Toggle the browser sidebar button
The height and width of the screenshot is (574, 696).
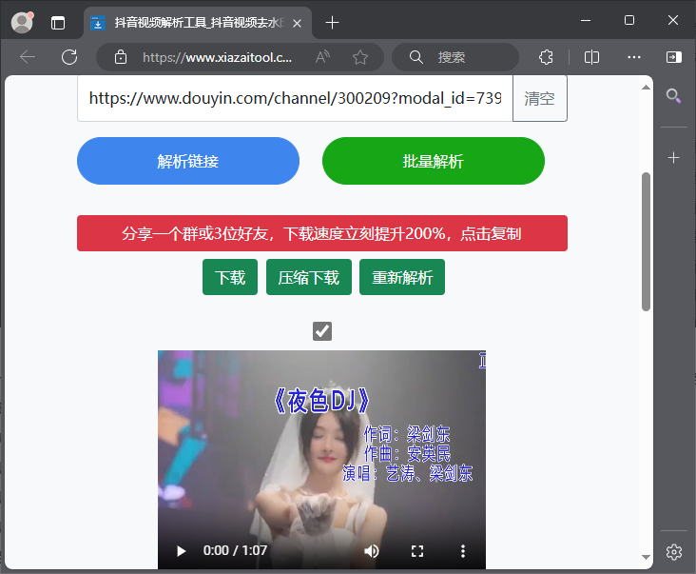coord(674,57)
